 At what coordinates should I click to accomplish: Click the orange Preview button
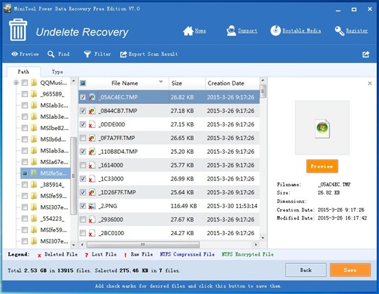[322, 166]
